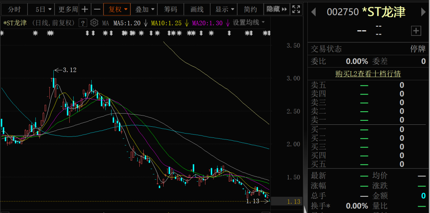430x213 pixels.
Task: Toggle the MA10 line arrow
Action: click(x=186, y=23)
